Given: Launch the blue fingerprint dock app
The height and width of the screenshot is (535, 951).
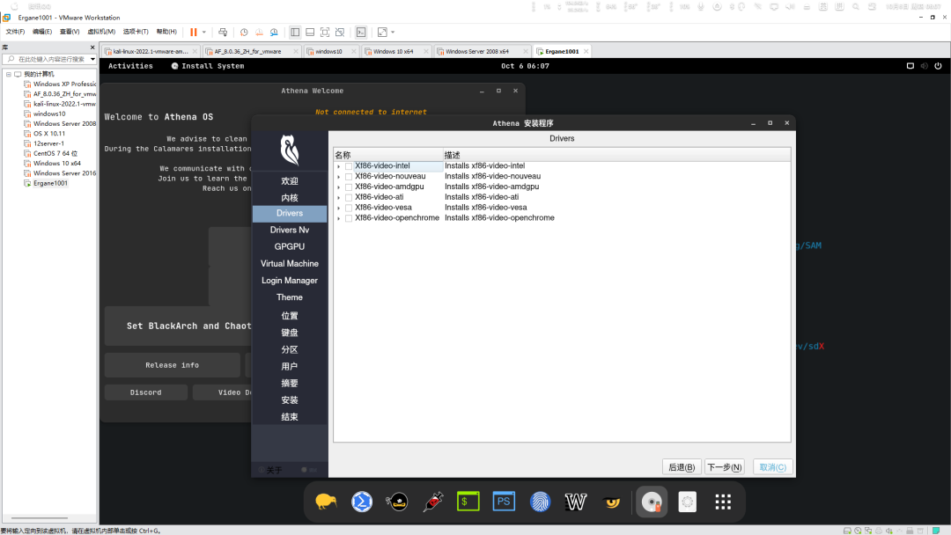Looking at the screenshot, I should (x=540, y=502).
